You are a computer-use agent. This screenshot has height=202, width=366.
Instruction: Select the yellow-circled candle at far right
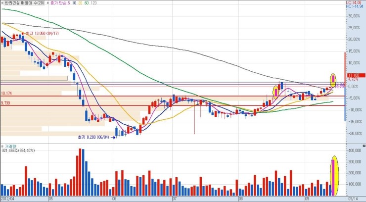pyautogui.click(x=333, y=79)
